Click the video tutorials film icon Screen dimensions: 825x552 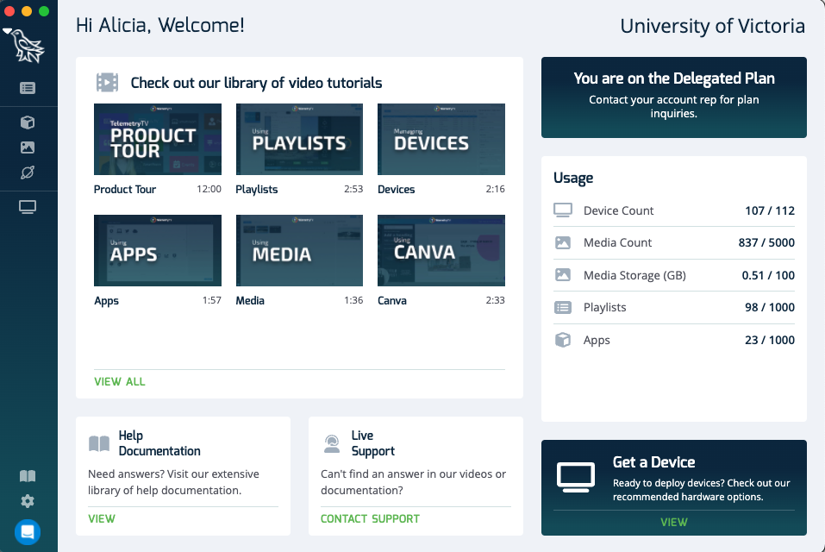coord(108,83)
